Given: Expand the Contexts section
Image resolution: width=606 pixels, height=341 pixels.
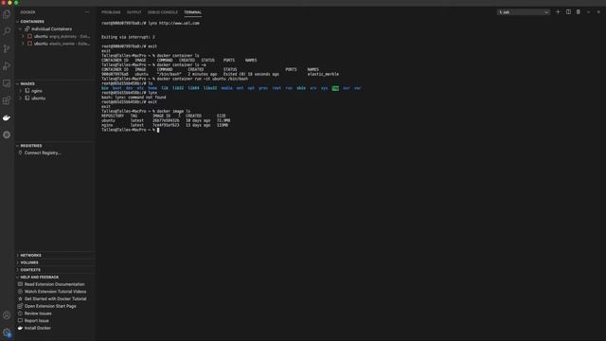Looking at the screenshot, I should (18, 270).
